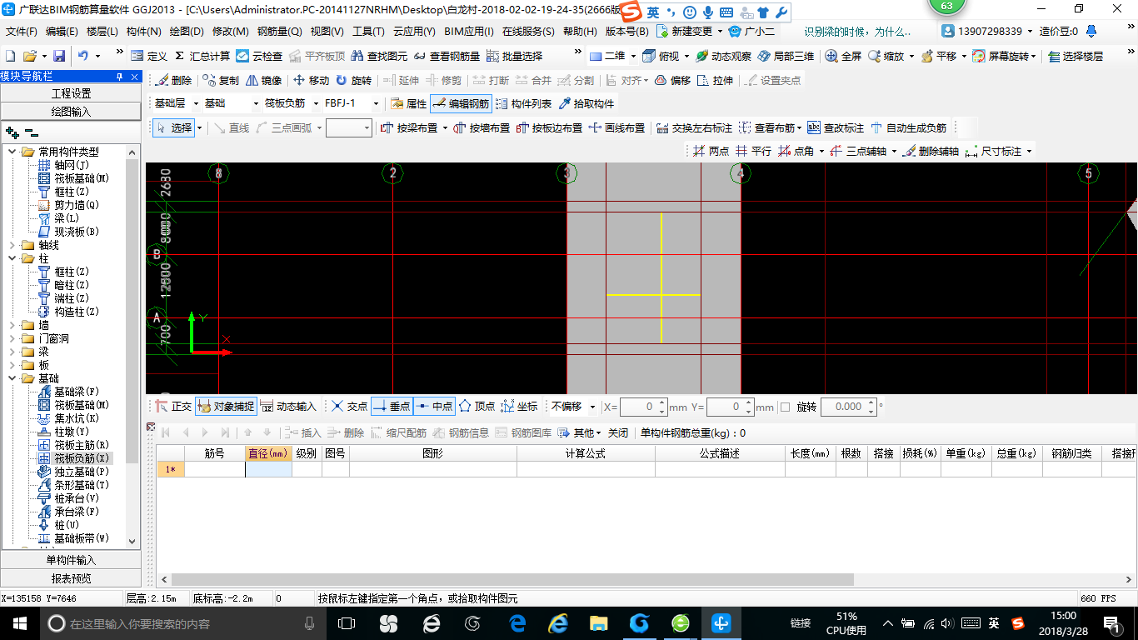Open 属性 properties panel
1138x640 pixels.
pos(408,104)
